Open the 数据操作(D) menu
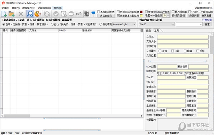This screenshot has height=135, width=214. coord(29,8)
